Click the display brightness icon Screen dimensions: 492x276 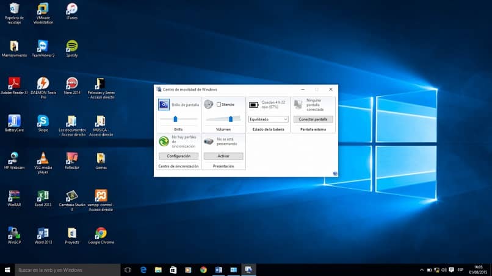tap(164, 105)
